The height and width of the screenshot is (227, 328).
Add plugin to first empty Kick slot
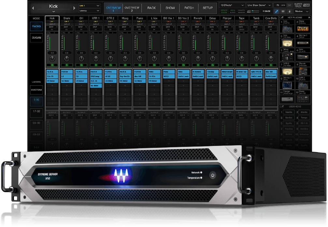52,86
